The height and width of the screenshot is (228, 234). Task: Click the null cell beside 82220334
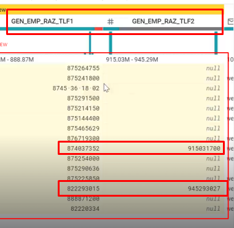point(213,208)
